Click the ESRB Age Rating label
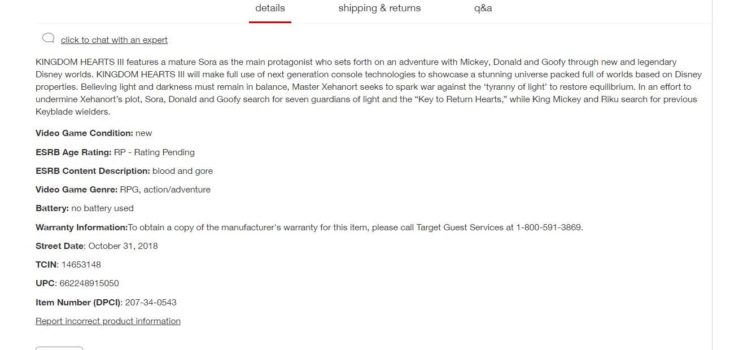Image resolution: width=730 pixels, height=350 pixels. pyautogui.click(x=73, y=152)
